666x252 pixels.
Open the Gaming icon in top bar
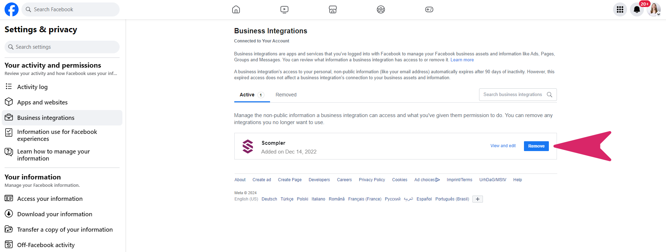coord(429,9)
